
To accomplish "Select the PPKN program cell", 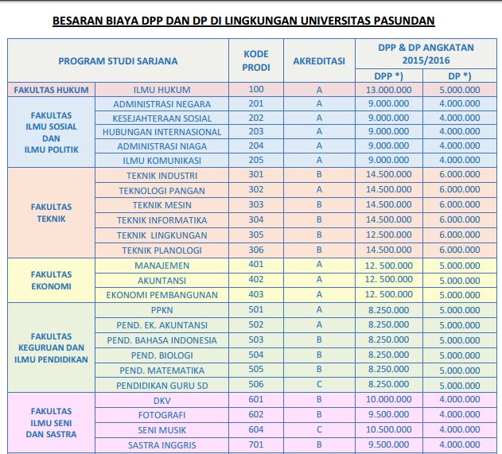I will [161, 310].
